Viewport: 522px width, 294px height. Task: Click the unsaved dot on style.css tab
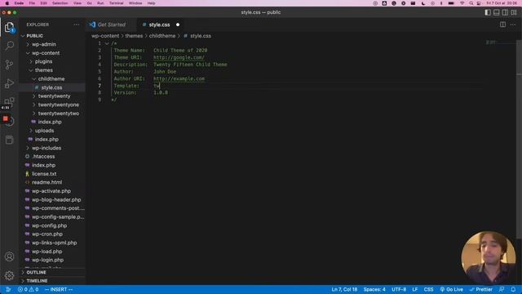point(178,24)
